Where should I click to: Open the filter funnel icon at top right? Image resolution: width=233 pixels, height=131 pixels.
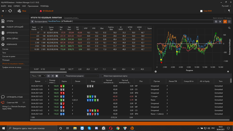[229, 11]
